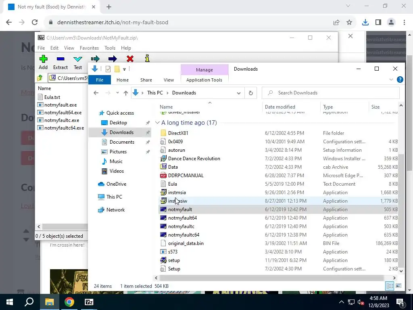The image size is (413, 310).
Task: Click Properties icon in Explorer quick access toolbar
Action: [x=108, y=69]
